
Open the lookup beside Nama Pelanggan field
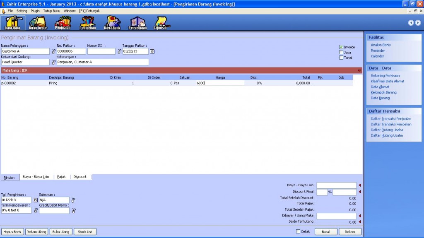(x=53, y=51)
